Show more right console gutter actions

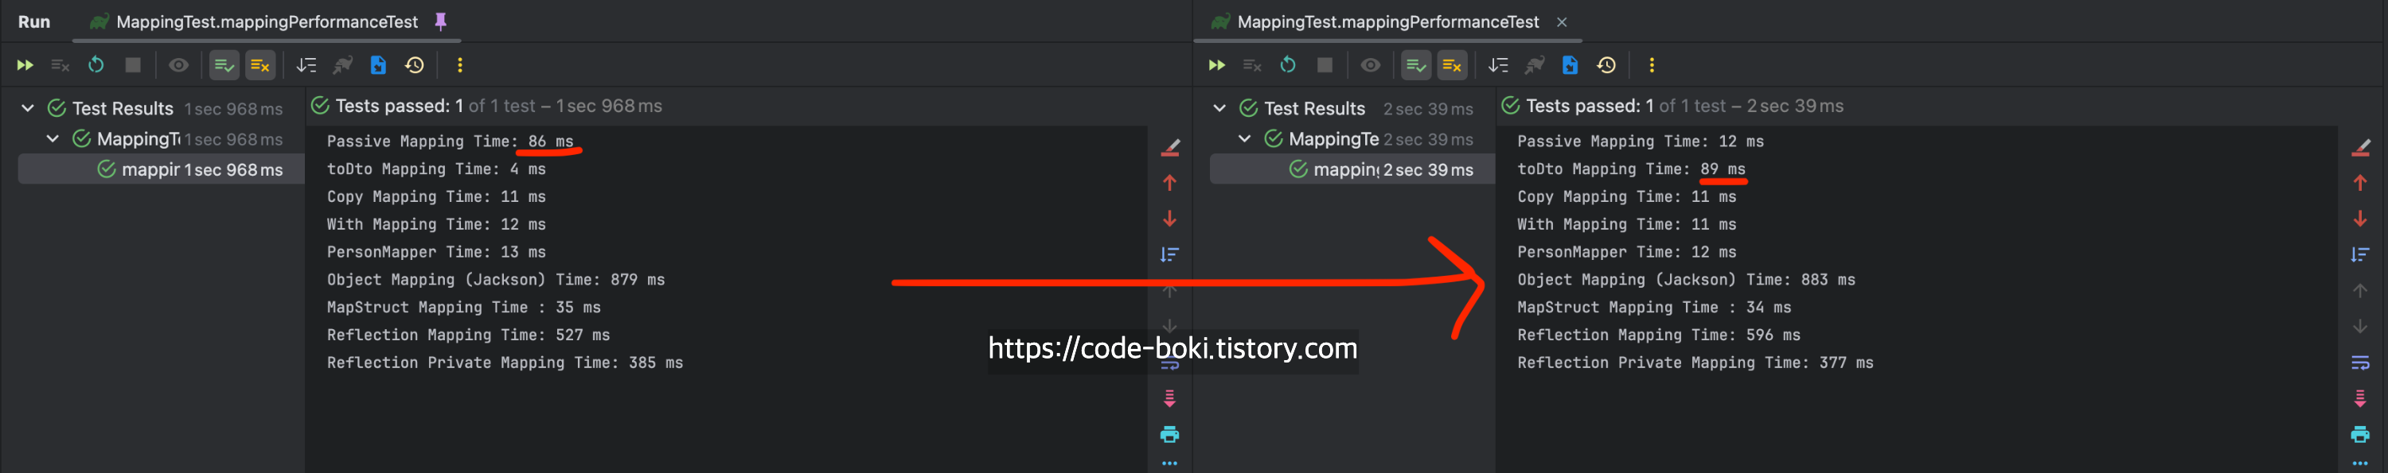pyautogui.click(x=2360, y=463)
